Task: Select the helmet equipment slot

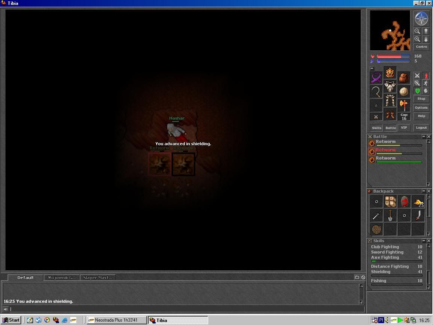Action: pyautogui.click(x=390, y=73)
